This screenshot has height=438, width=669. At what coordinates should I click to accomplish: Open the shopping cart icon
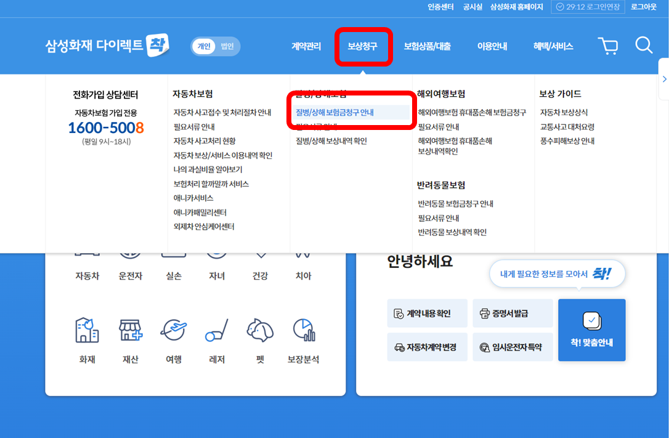(609, 46)
